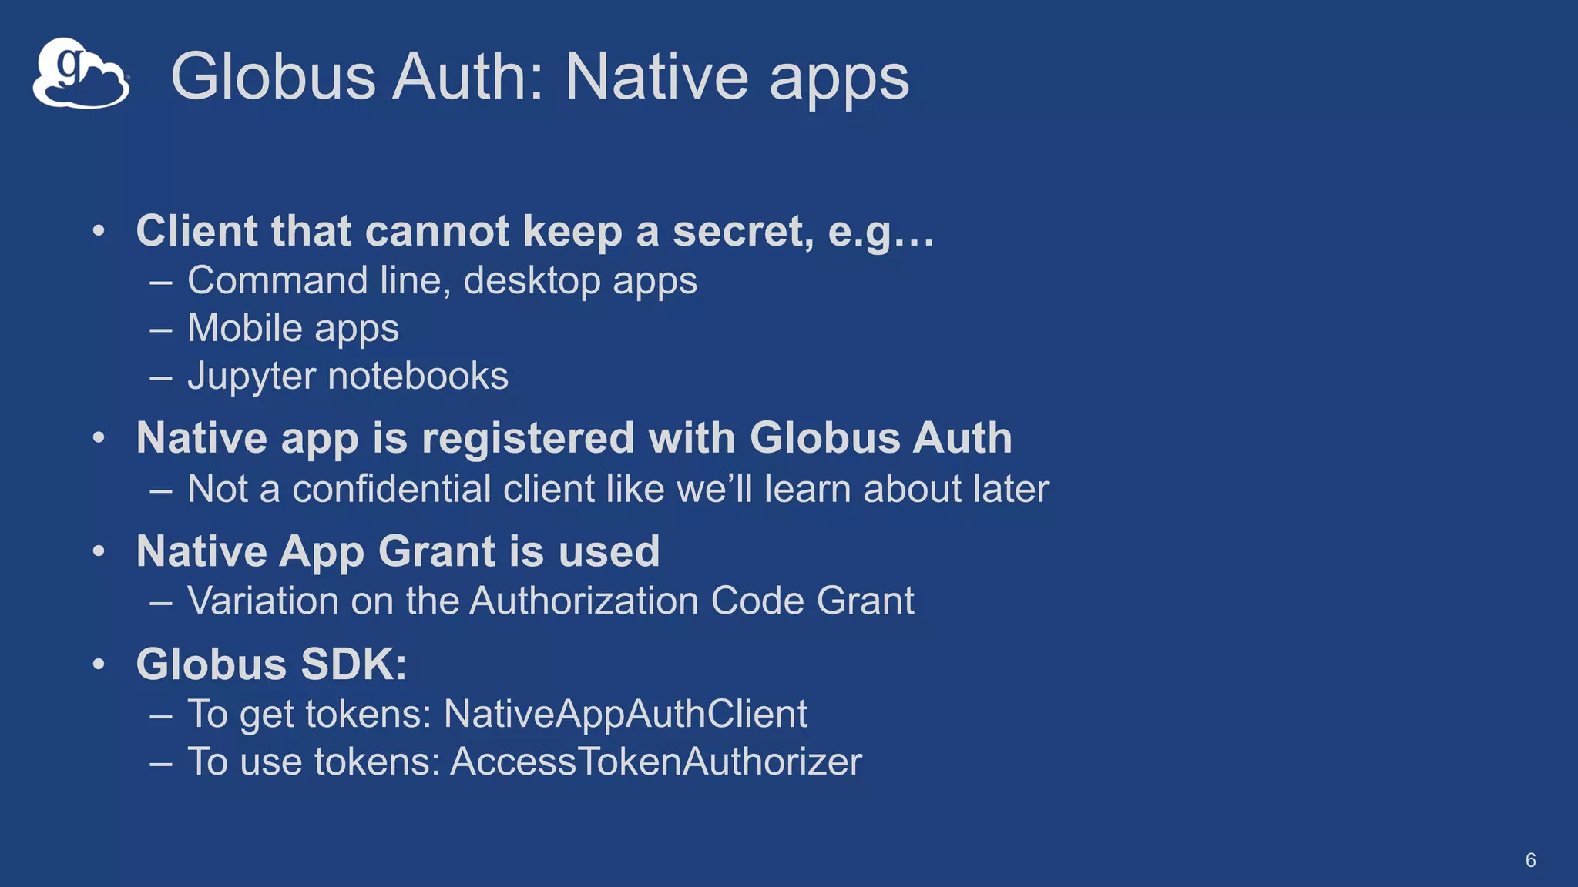Click 'Not a confidential client' sub-bullet
This screenshot has width=1578, height=887.
point(619,489)
